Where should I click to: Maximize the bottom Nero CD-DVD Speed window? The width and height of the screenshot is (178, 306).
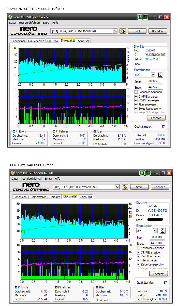(163, 173)
